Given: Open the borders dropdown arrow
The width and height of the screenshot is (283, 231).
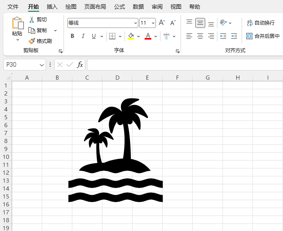Looking at the screenshot, I should 120,36.
